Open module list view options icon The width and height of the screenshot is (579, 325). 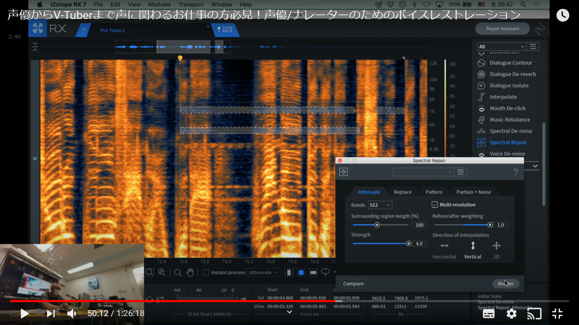point(533,47)
